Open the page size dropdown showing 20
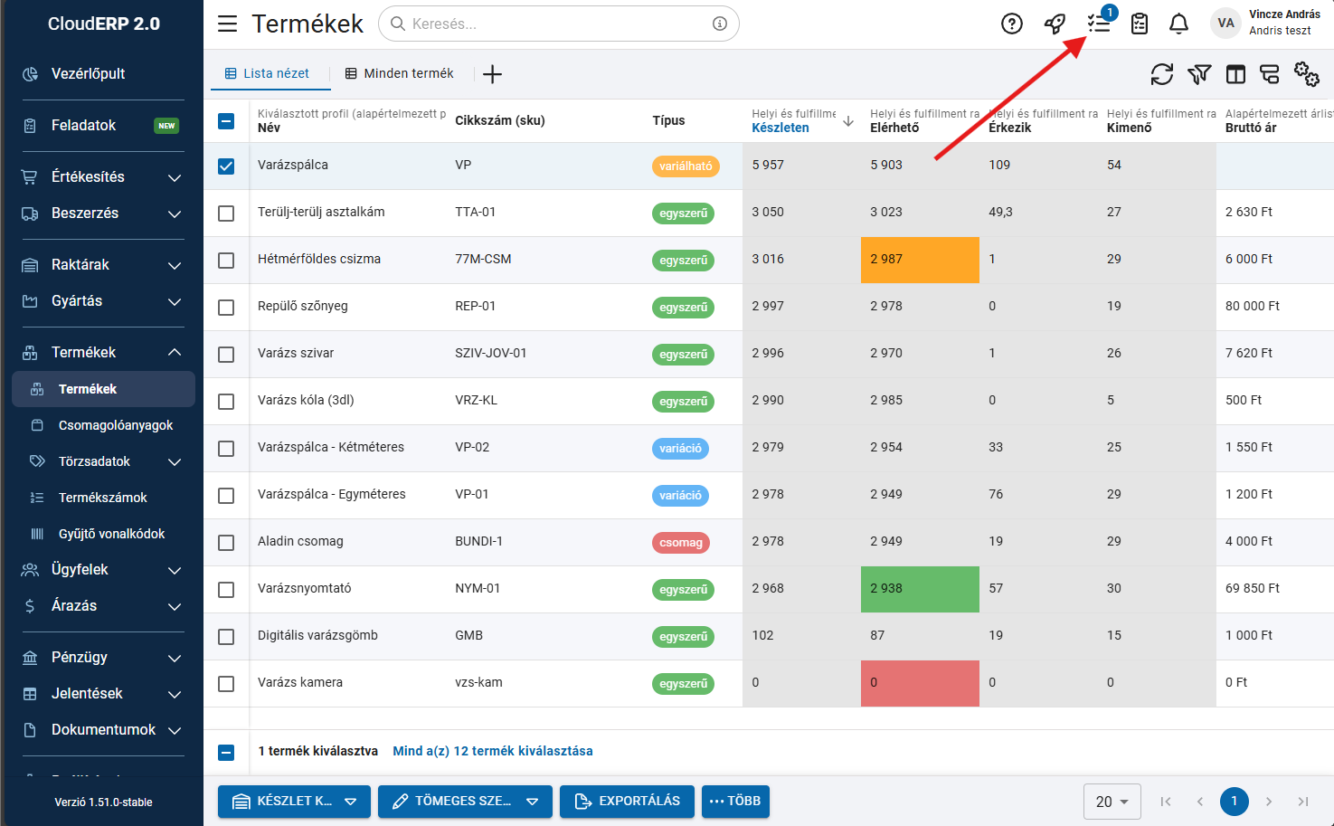The image size is (1334, 826). click(1112, 802)
